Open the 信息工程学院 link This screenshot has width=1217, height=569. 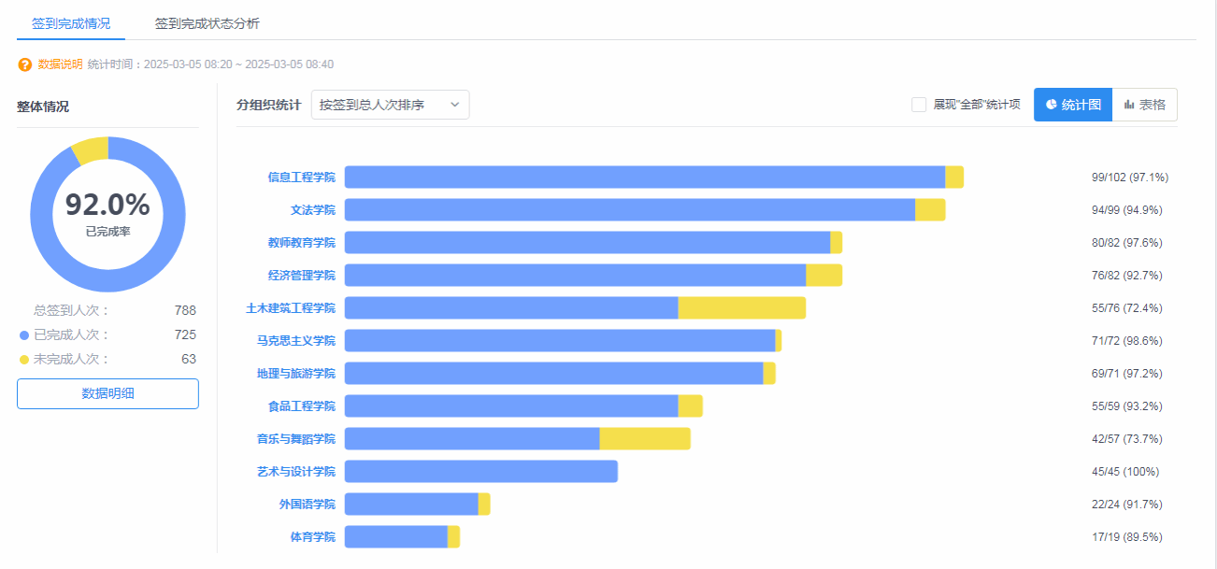pos(301,178)
